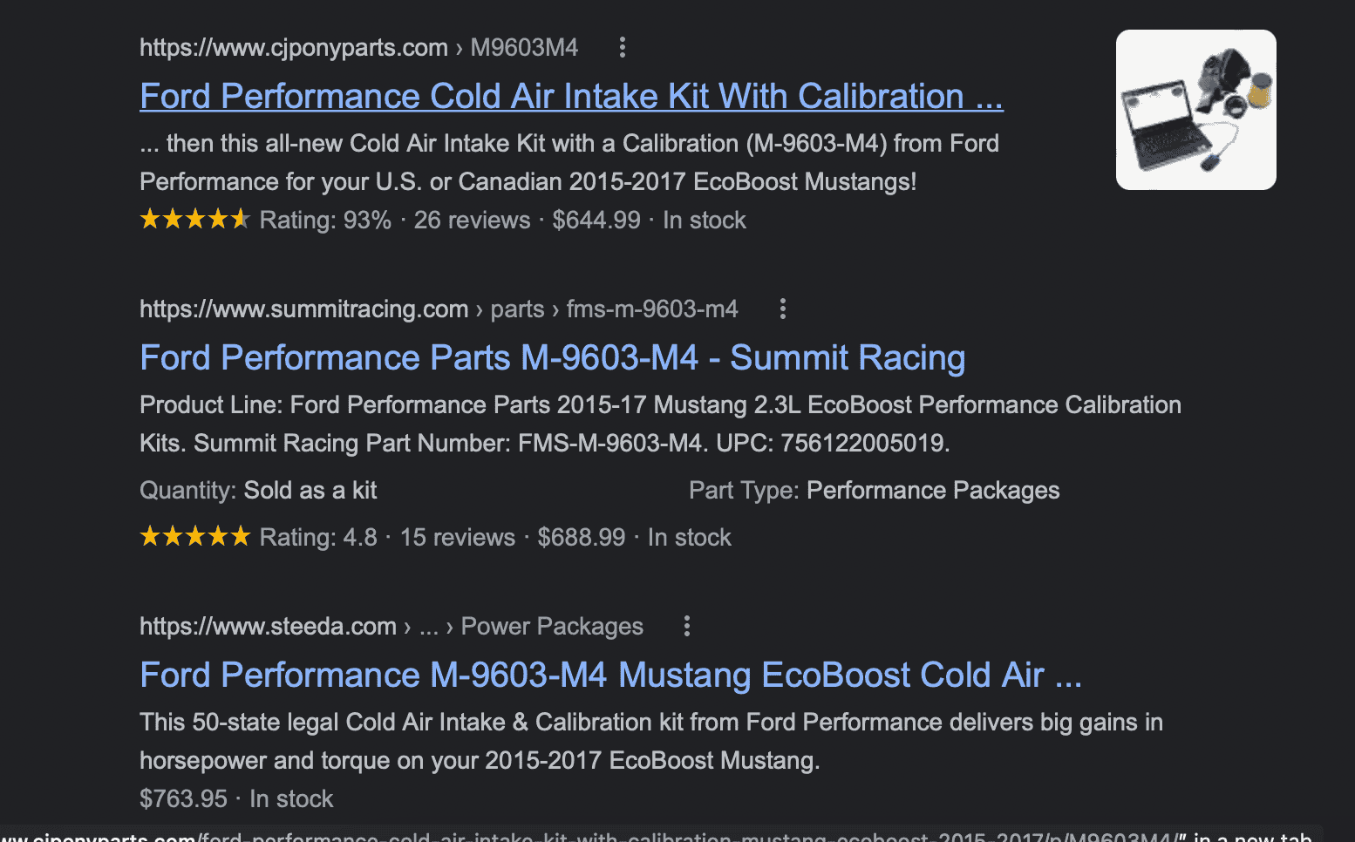The width and height of the screenshot is (1355, 842).
Task: Open the Ford Performance Parts M-9603-M4 - Summit Racing link
Action: click(x=552, y=357)
